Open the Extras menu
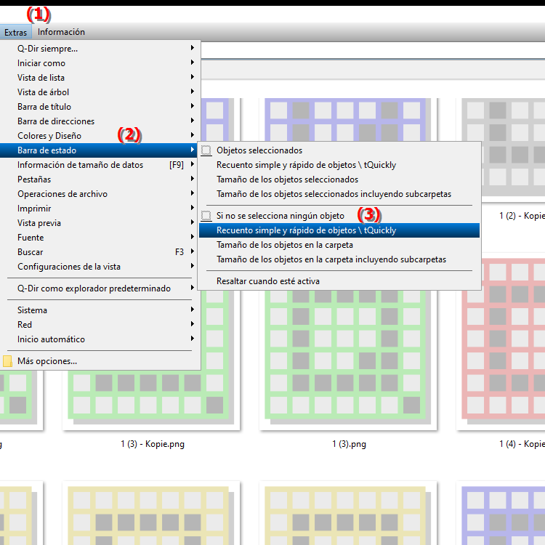 [x=16, y=32]
